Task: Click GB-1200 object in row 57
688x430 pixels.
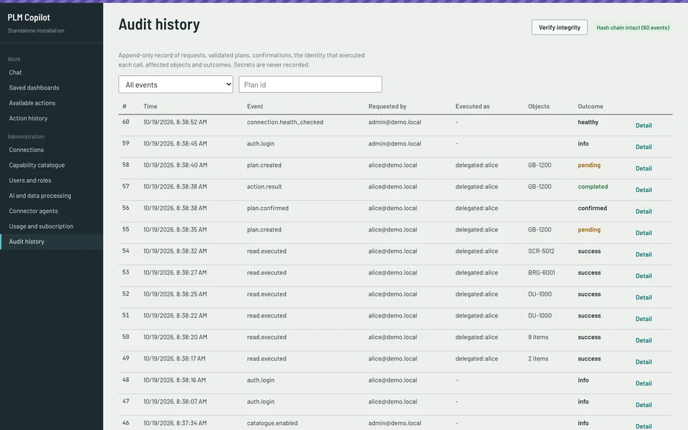Action: 540,186
